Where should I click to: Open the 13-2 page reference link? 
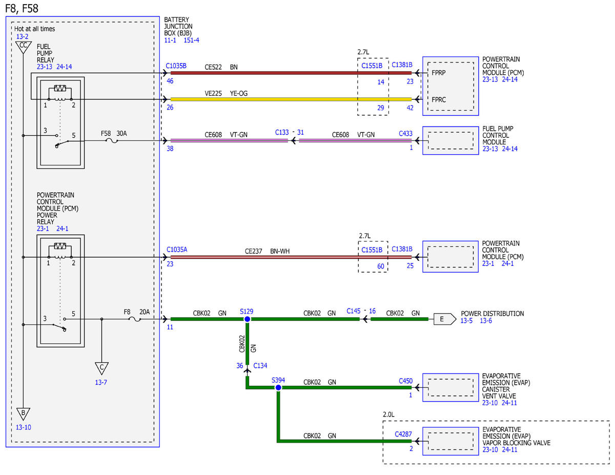click(x=22, y=37)
